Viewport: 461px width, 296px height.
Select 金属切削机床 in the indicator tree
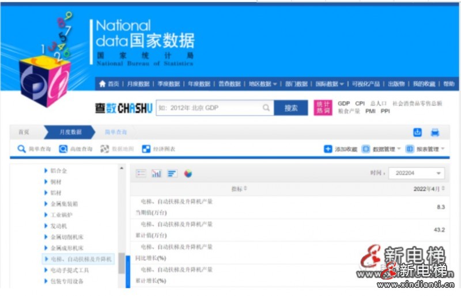[x=67, y=237]
